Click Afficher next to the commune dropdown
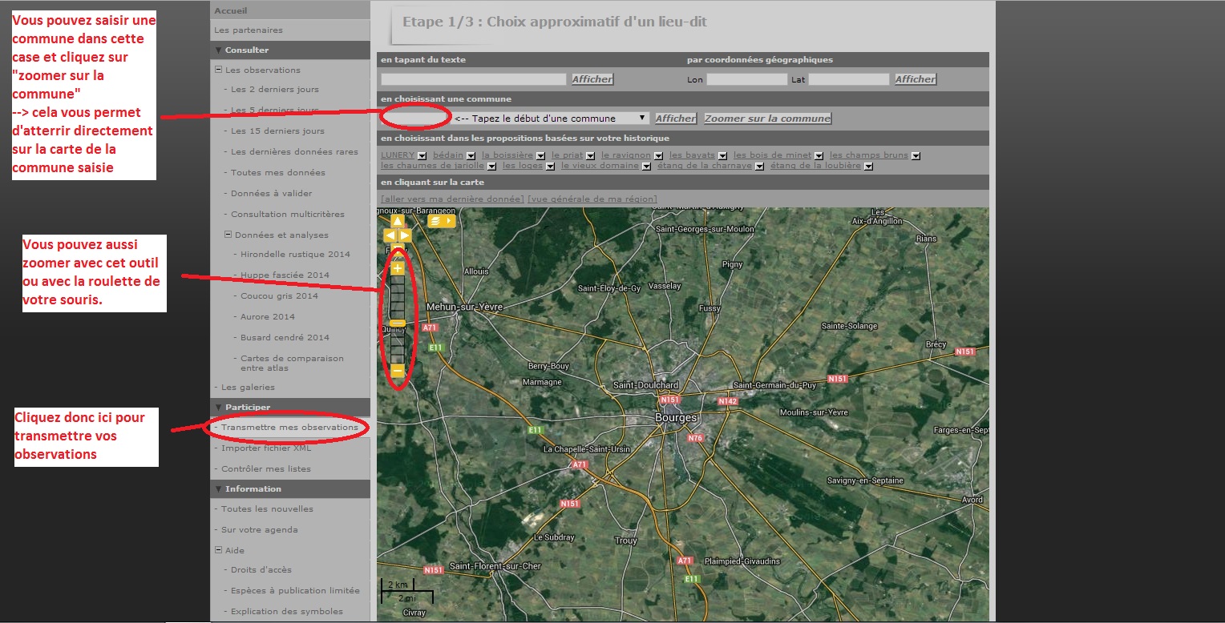 click(x=676, y=119)
